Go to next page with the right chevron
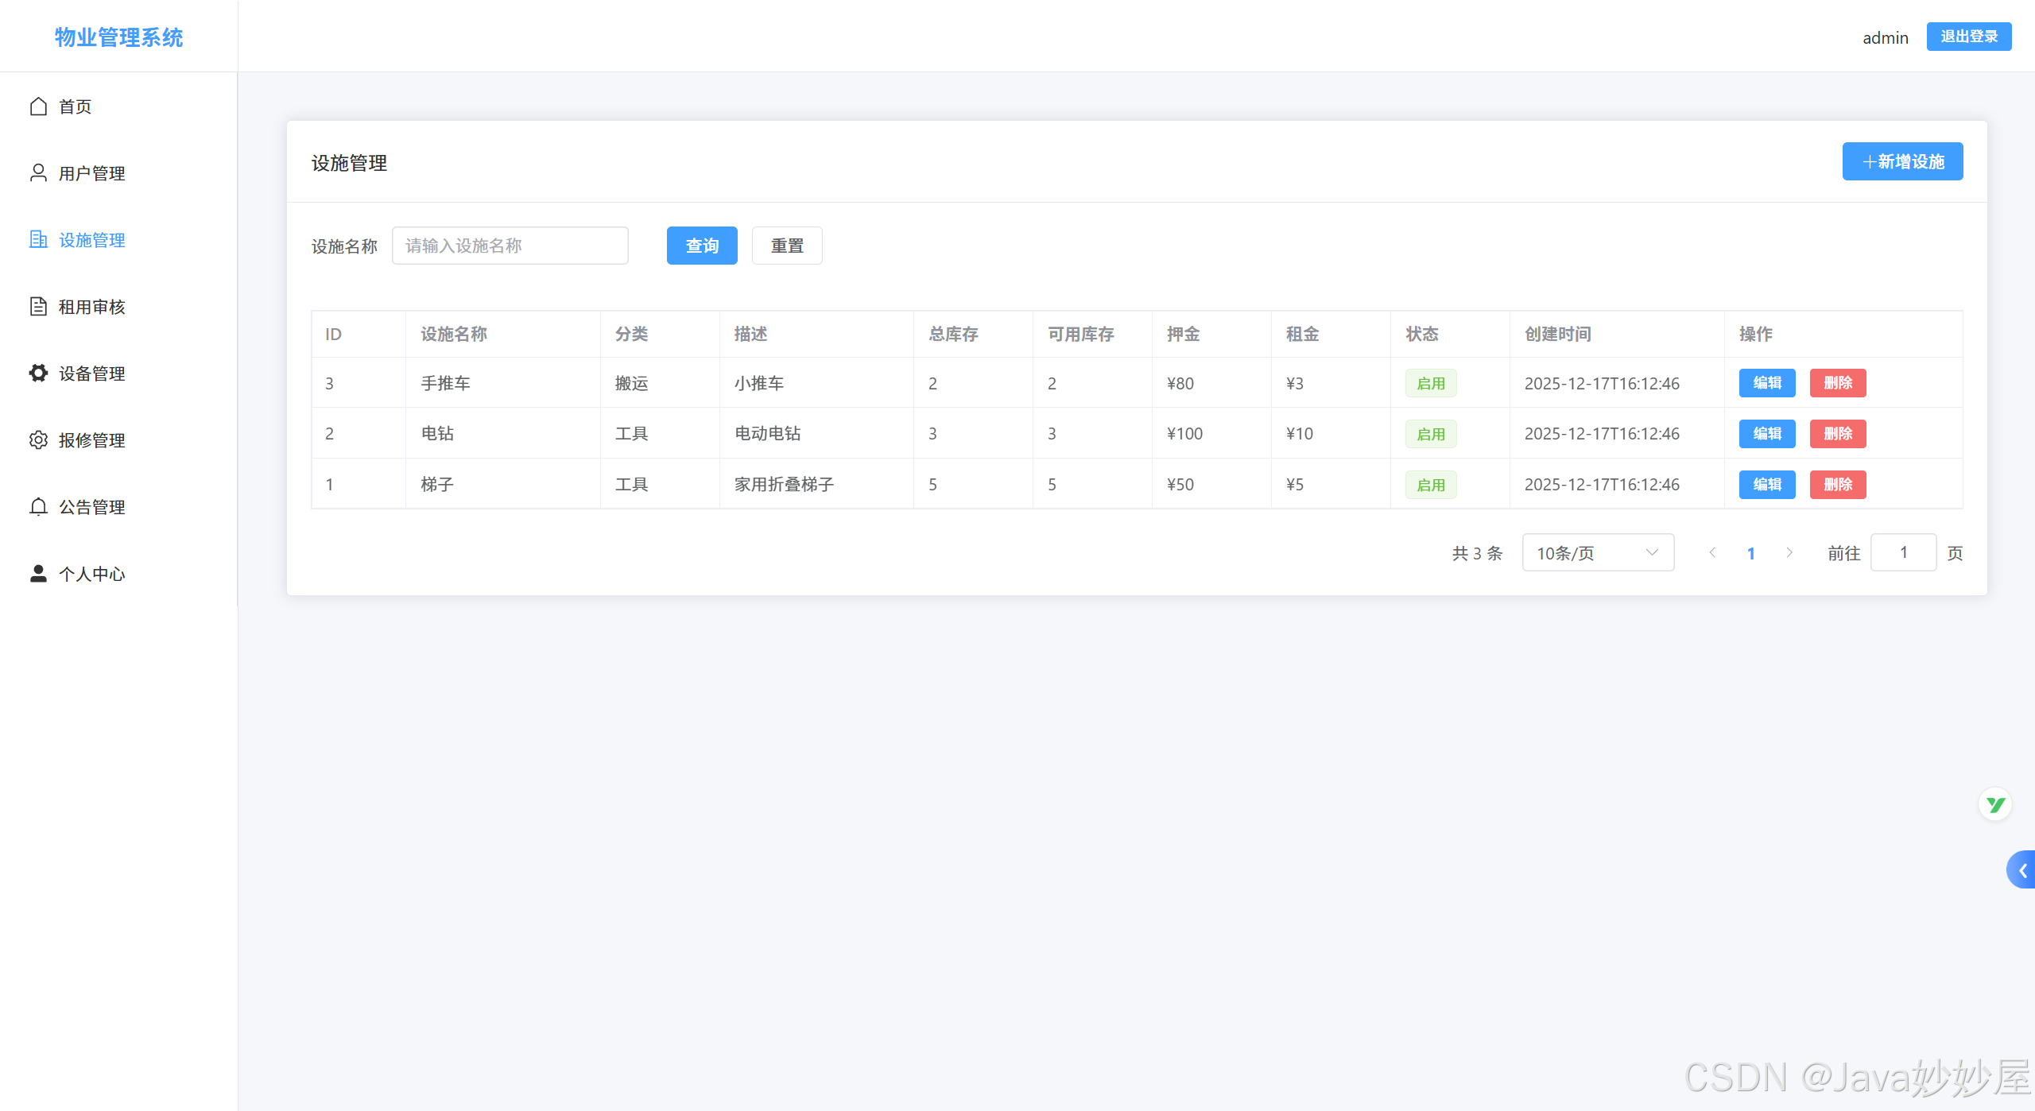 click(1789, 553)
